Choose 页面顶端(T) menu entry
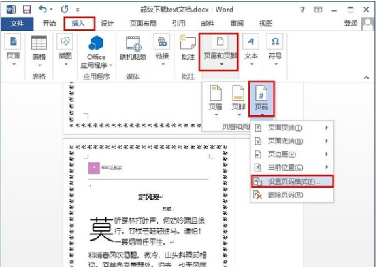The height and width of the screenshot is (267, 377). coord(292,128)
